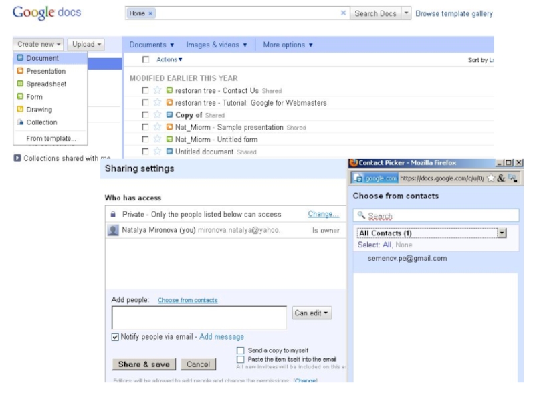This screenshot has height=401, width=535.
Task: Star the 'Untitled document' item
Action: [157, 152]
